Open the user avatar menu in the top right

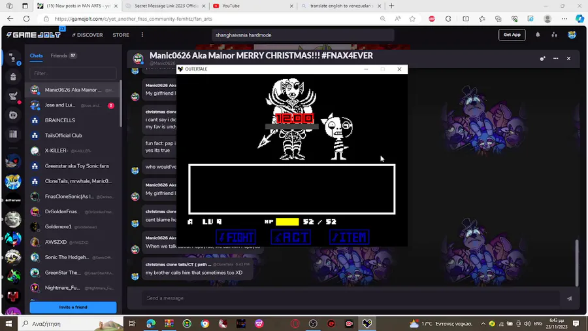[x=572, y=35]
